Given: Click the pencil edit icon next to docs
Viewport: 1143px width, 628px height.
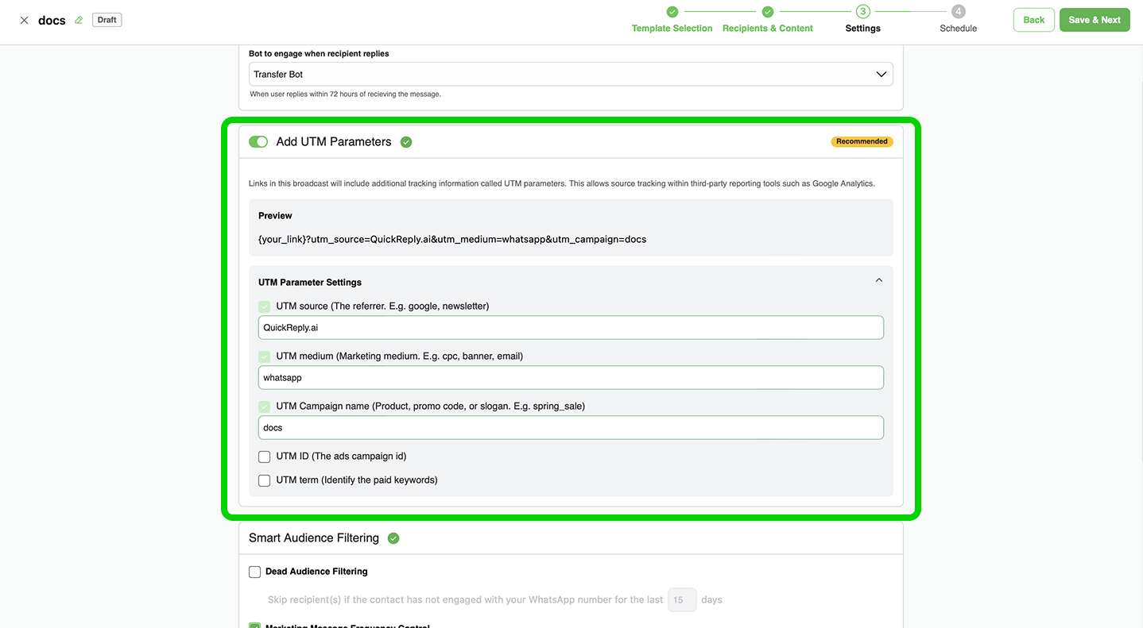Looking at the screenshot, I should coord(79,20).
